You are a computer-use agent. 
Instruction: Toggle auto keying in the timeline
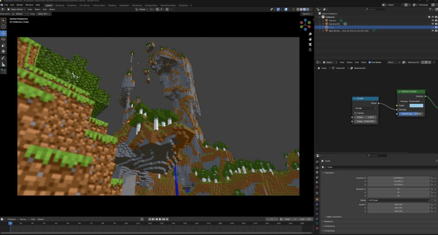coord(142,219)
